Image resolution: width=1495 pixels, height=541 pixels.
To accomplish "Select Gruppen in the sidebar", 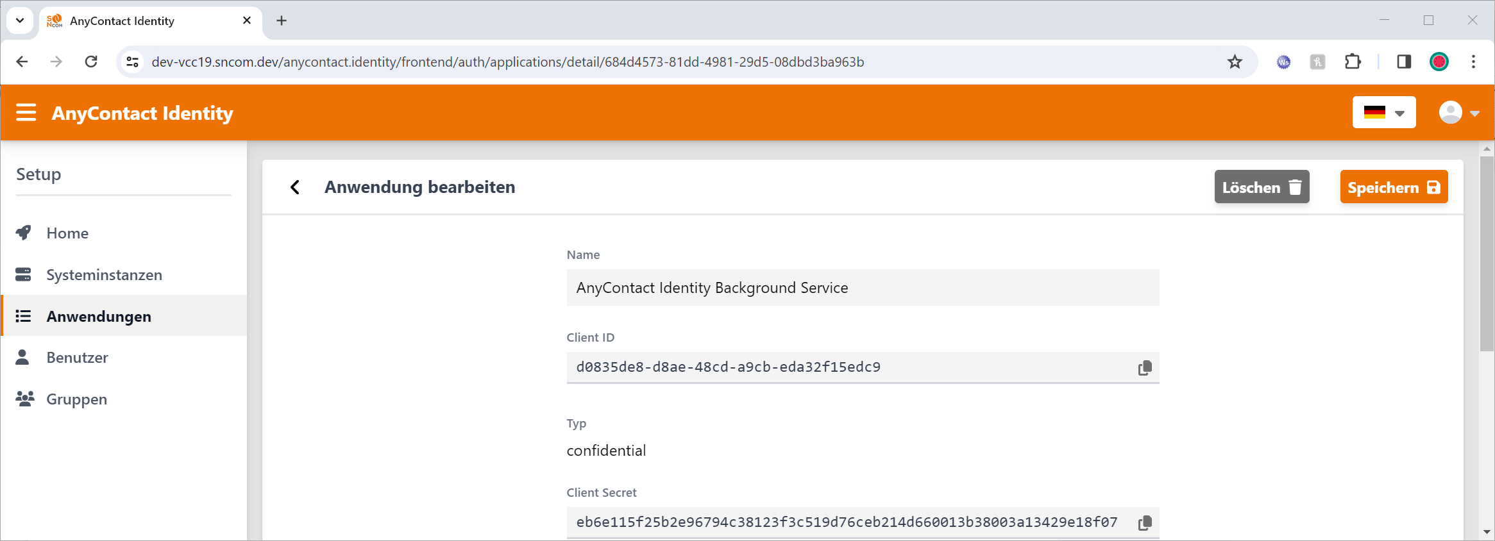I will 76,399.
